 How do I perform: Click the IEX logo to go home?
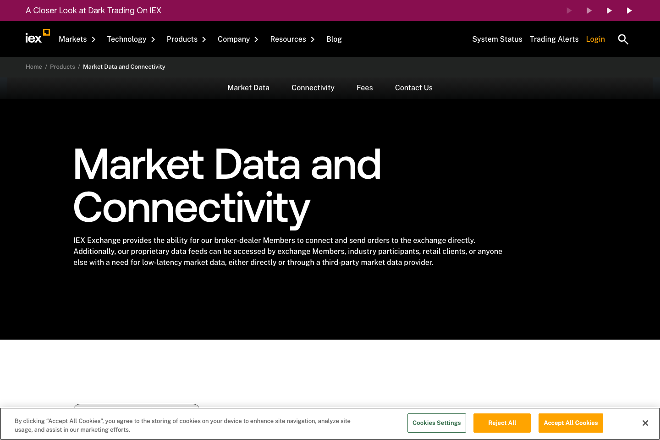(x=38, y=36)
